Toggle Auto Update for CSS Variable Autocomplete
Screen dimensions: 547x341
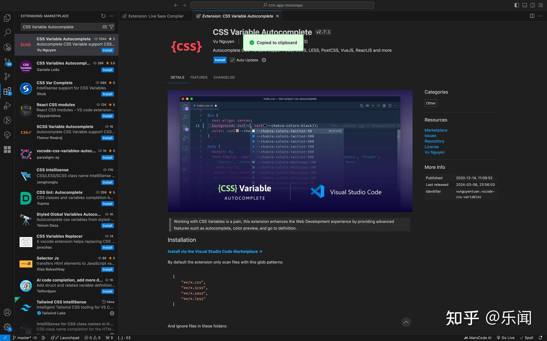(232, 60)
